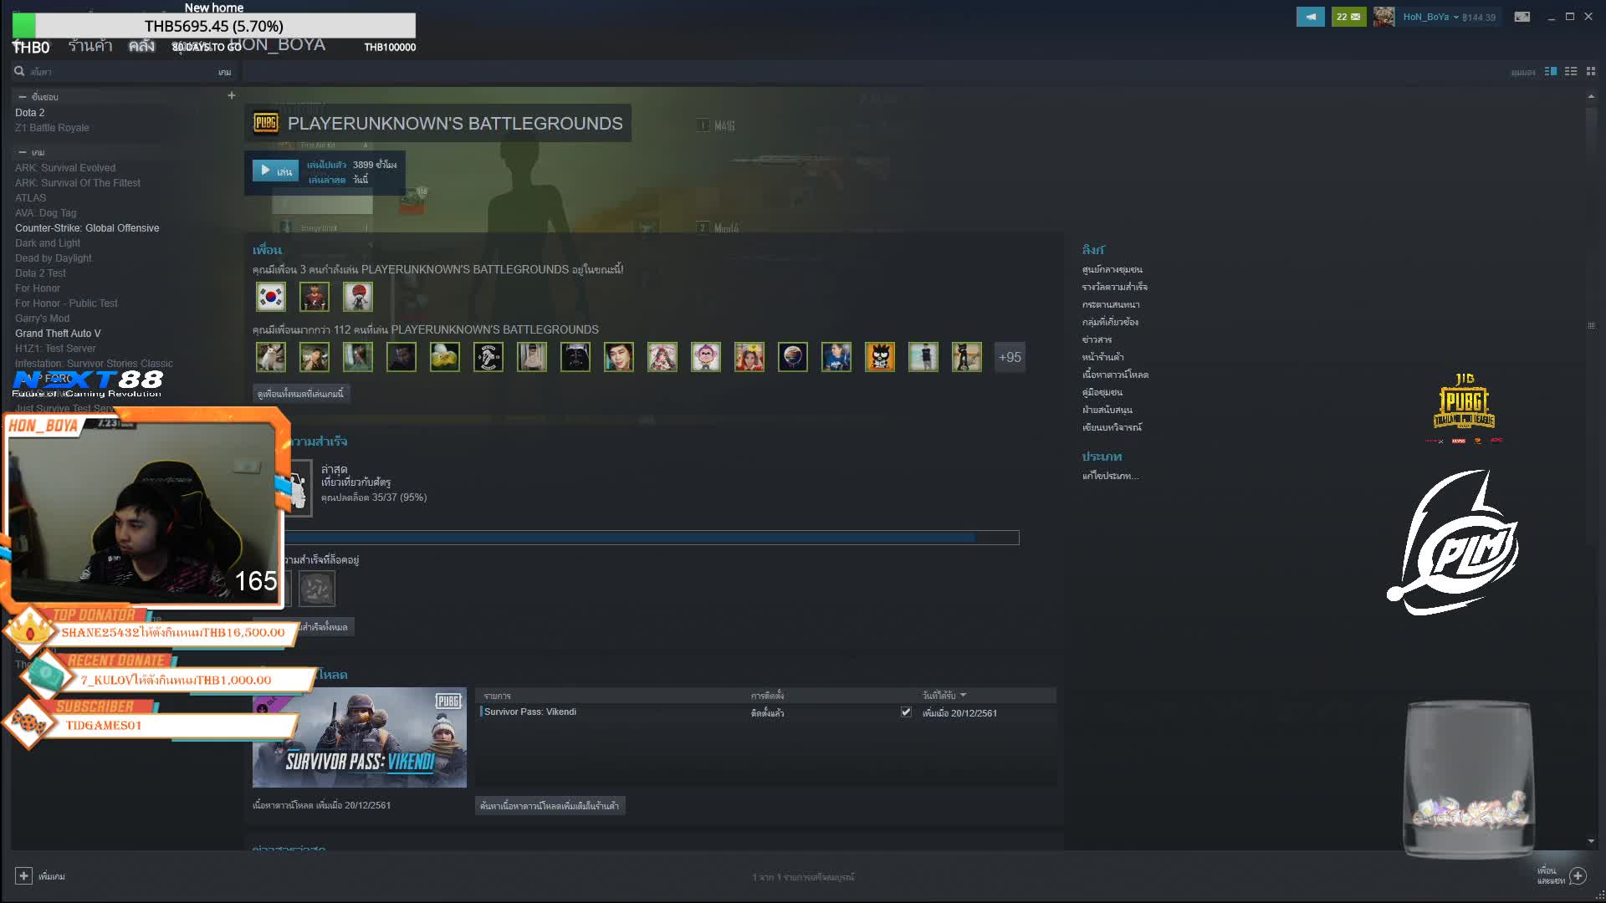The image size is (1606, 903).
Task: Toggle the Survivor Pass: Vikendi install checkbox
Action: (906, 712)
